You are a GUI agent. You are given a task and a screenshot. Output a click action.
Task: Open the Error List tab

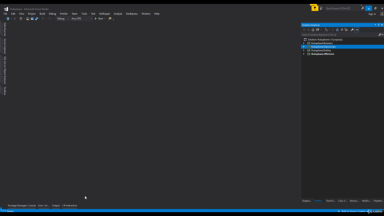tap(44, 206)
